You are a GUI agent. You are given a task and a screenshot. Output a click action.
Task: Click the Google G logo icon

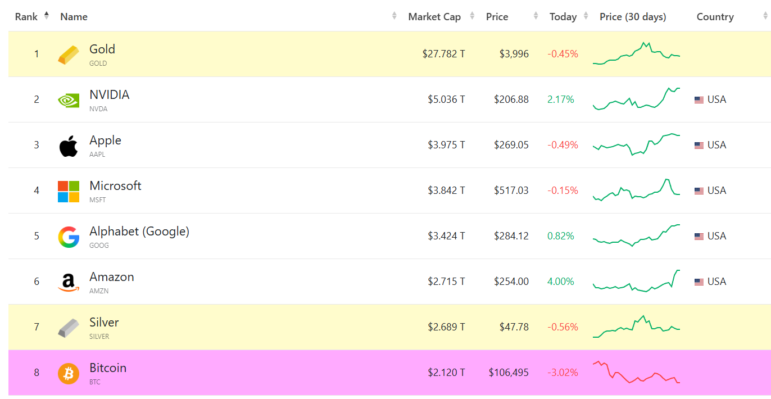point(69,237)
